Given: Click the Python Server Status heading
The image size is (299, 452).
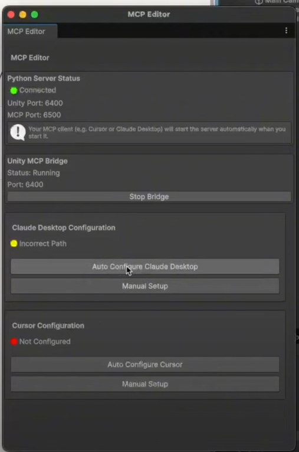Looking at the screenshot, I should (44, 78).
